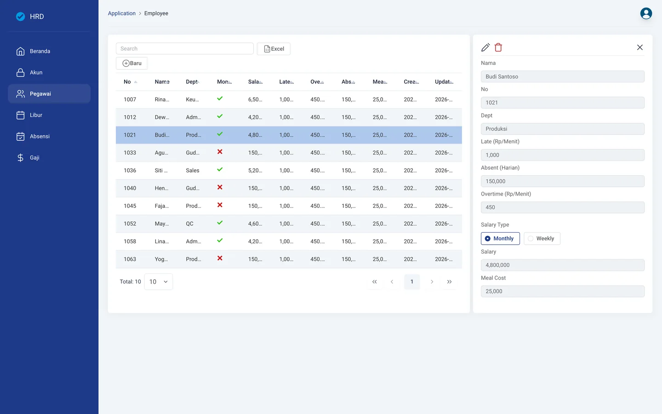This screenshot has height=414, width=662.
Task: Select employee row number 1045
Action: 289,206
